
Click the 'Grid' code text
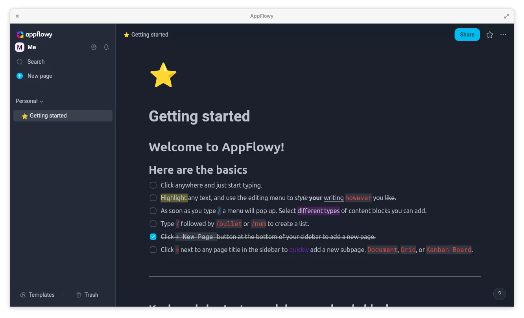click(408, 250)
